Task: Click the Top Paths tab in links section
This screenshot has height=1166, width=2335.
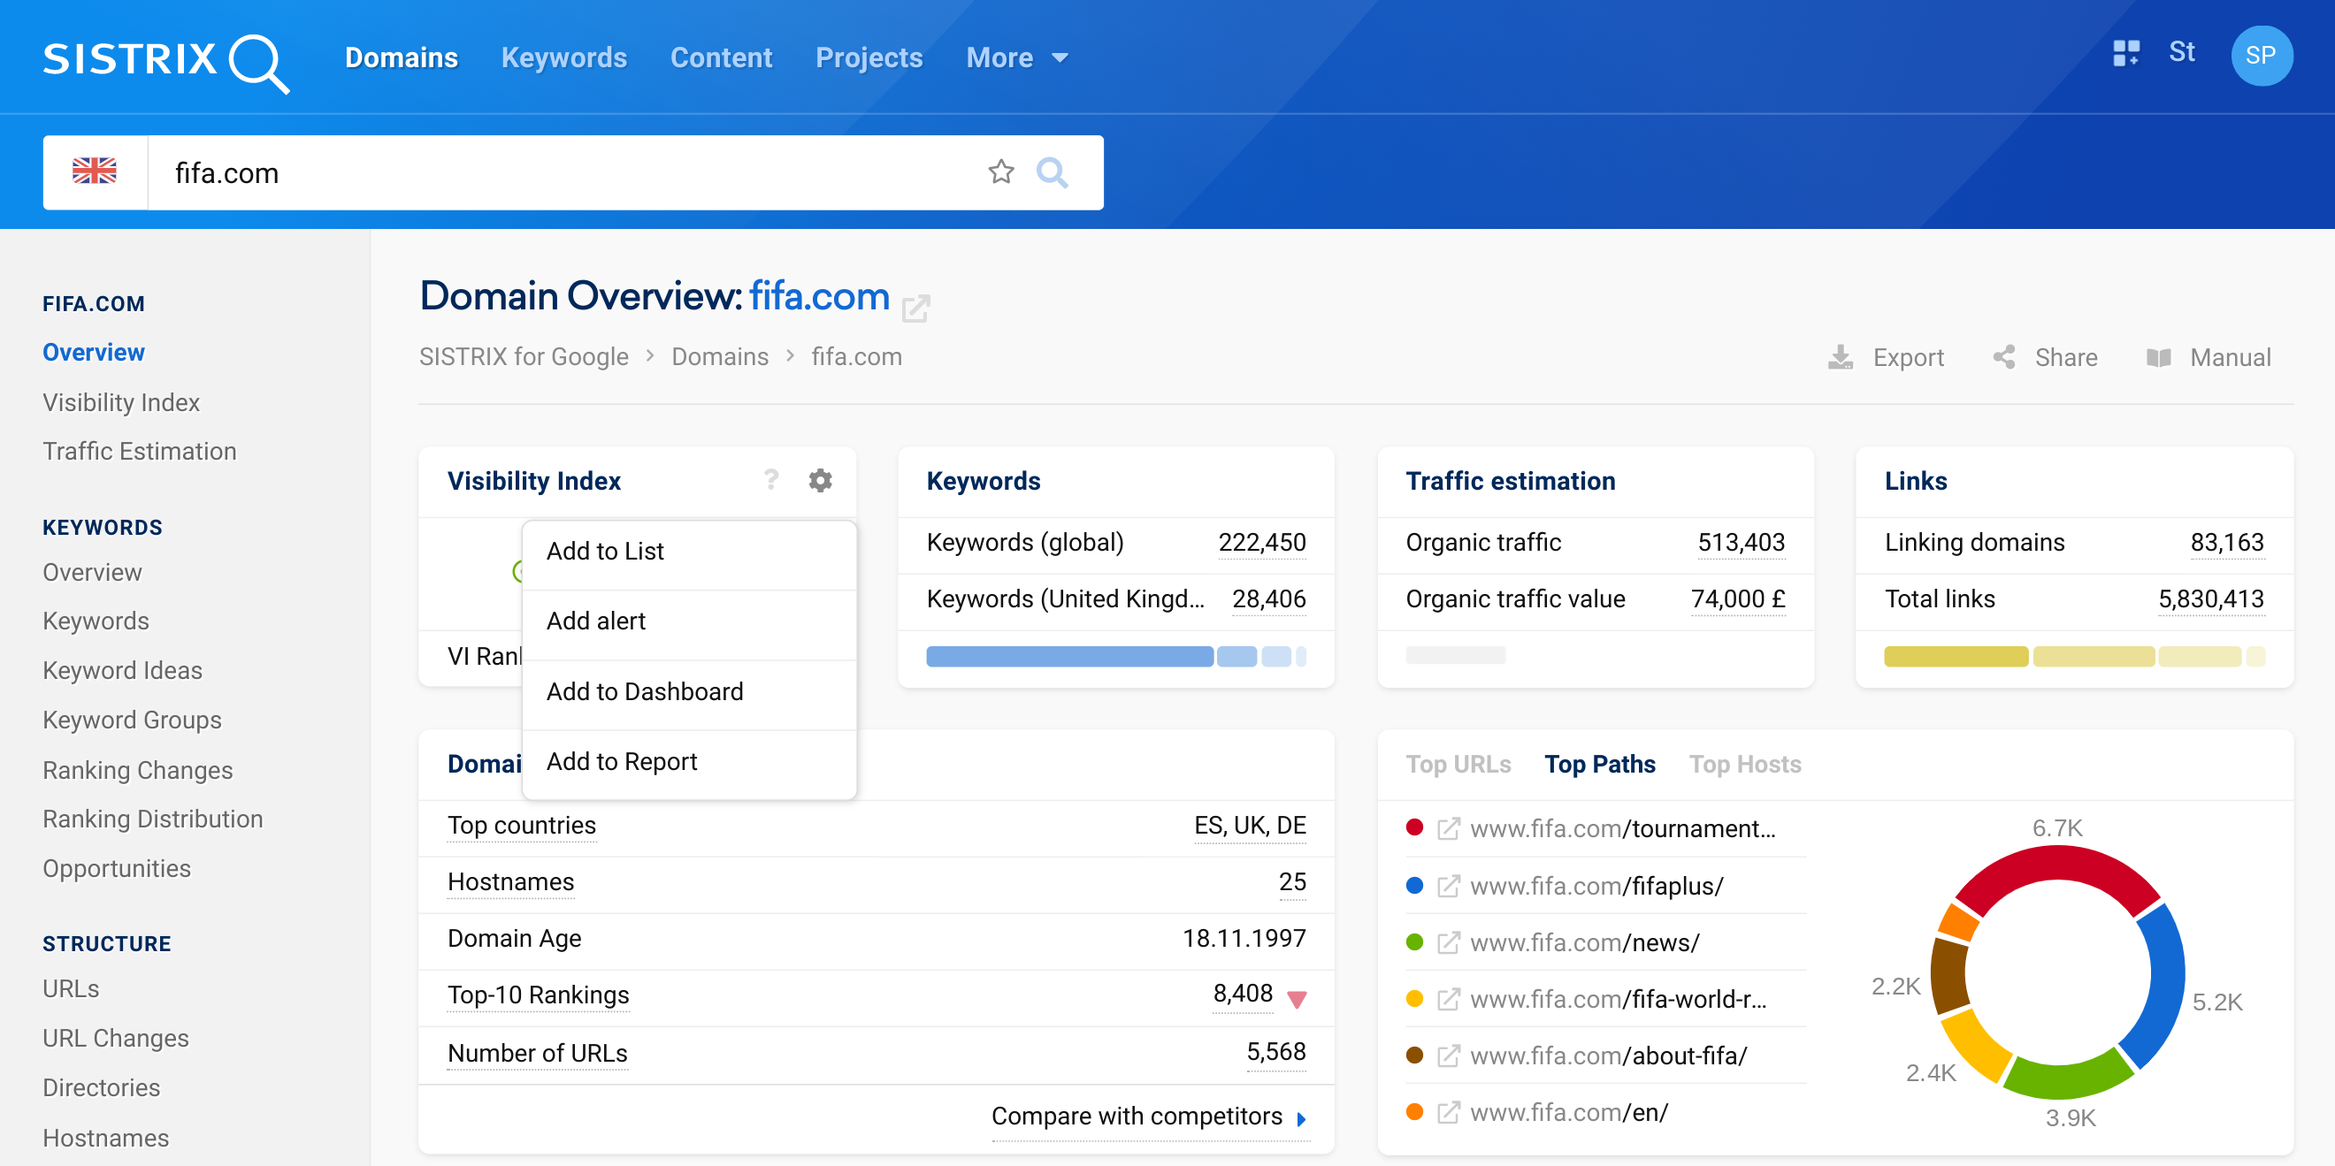Action: pos(1599,764)
